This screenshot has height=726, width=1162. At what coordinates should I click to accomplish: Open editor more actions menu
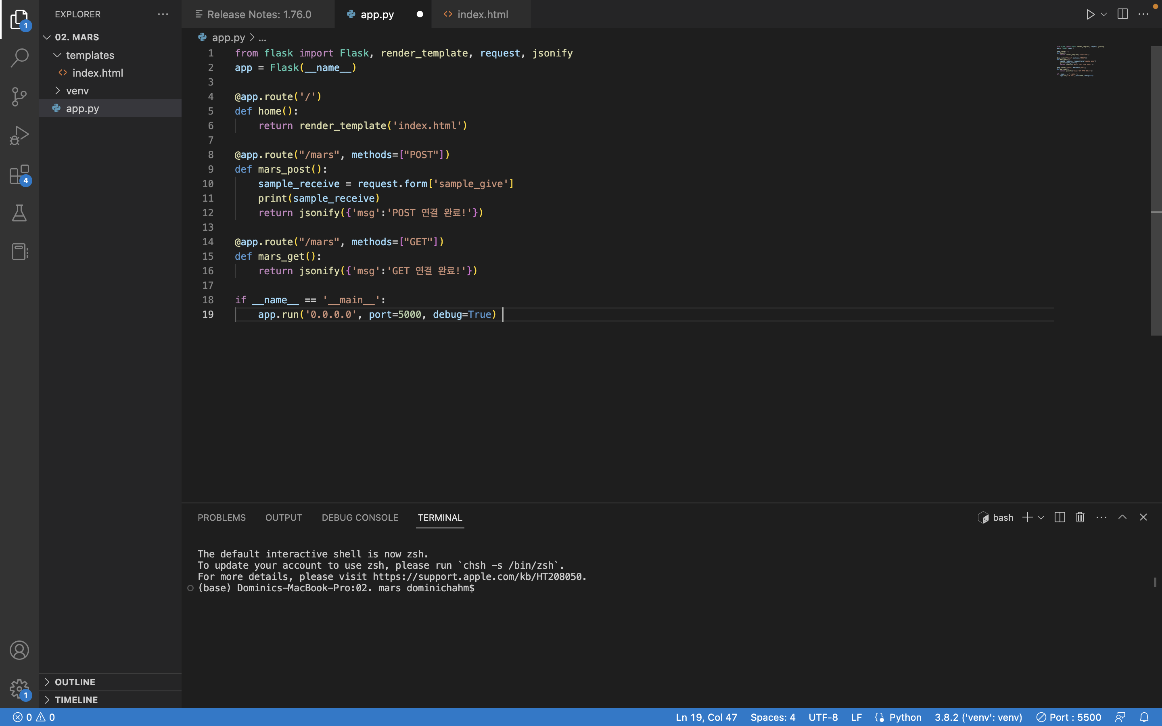tap(1143, 15)
